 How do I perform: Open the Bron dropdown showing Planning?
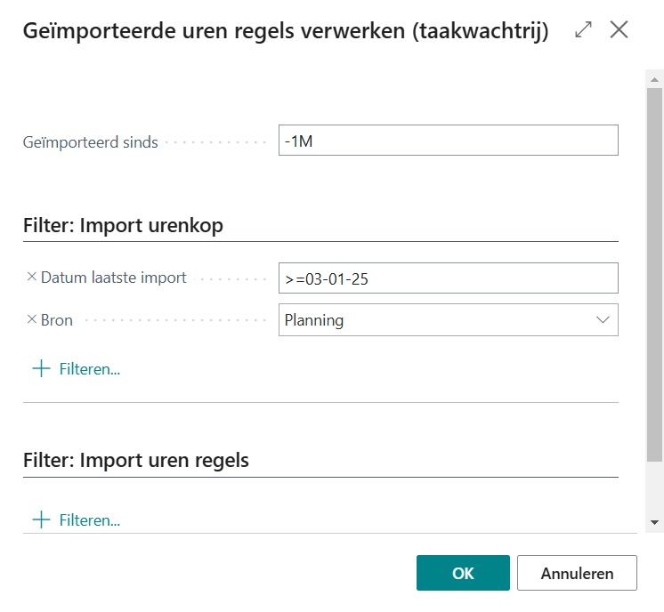pyautogui.click(x=448, y=320)
